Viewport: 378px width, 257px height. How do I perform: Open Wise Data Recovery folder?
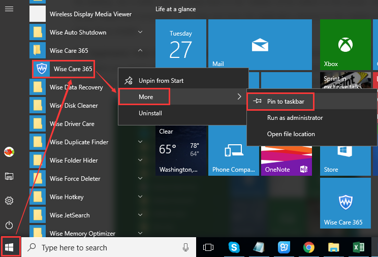click(x=87, y=87)
